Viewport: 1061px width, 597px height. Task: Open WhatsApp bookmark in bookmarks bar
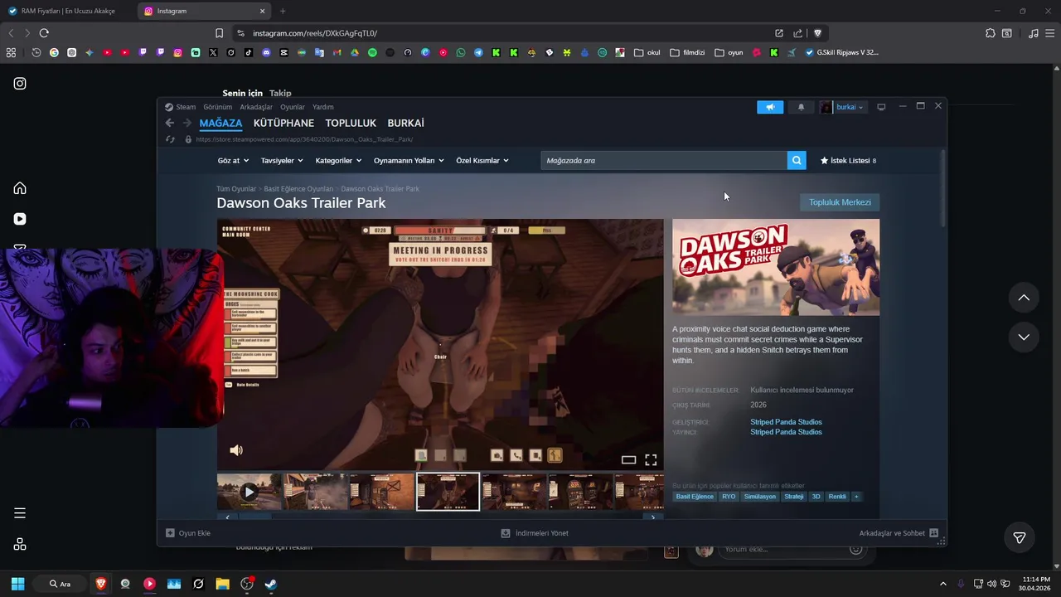coord(461,52)
